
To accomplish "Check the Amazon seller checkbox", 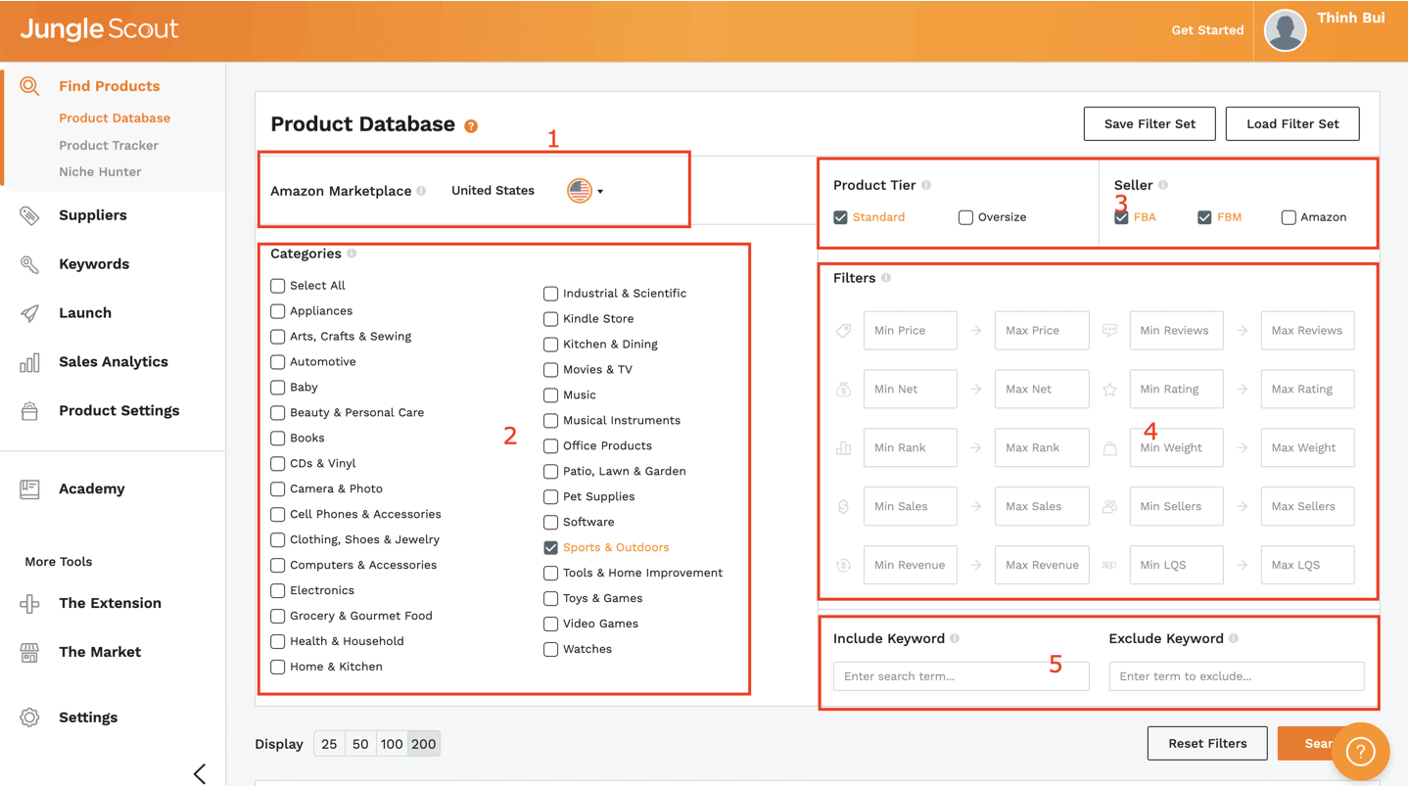I will (1289, 217).
